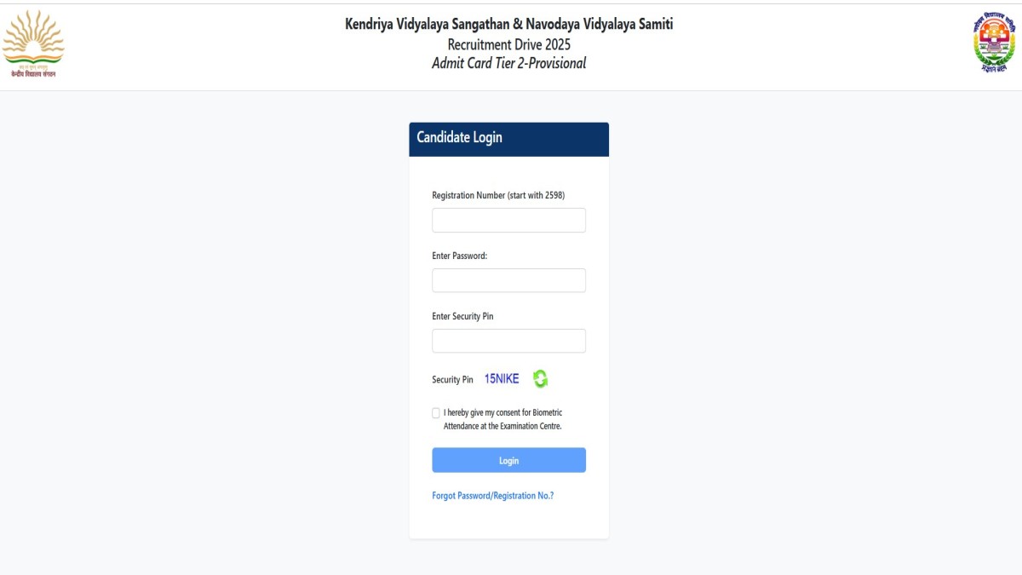Click the Recruitment Drive 2025 heading

509,44
